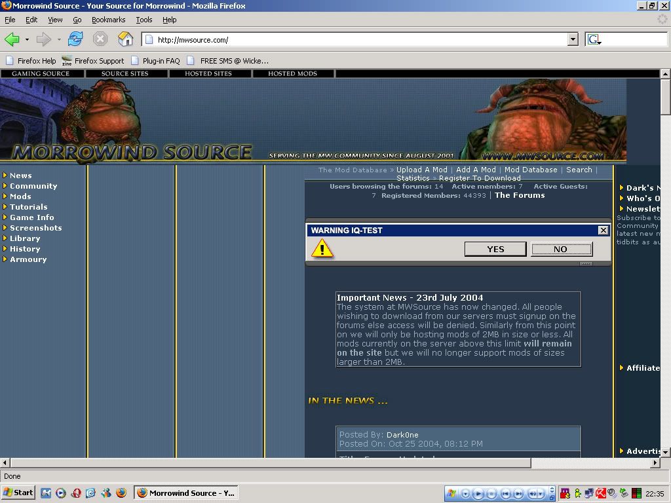Screen dimensions: 671x503
Task: Open the View menu
Action: [55, 20]
